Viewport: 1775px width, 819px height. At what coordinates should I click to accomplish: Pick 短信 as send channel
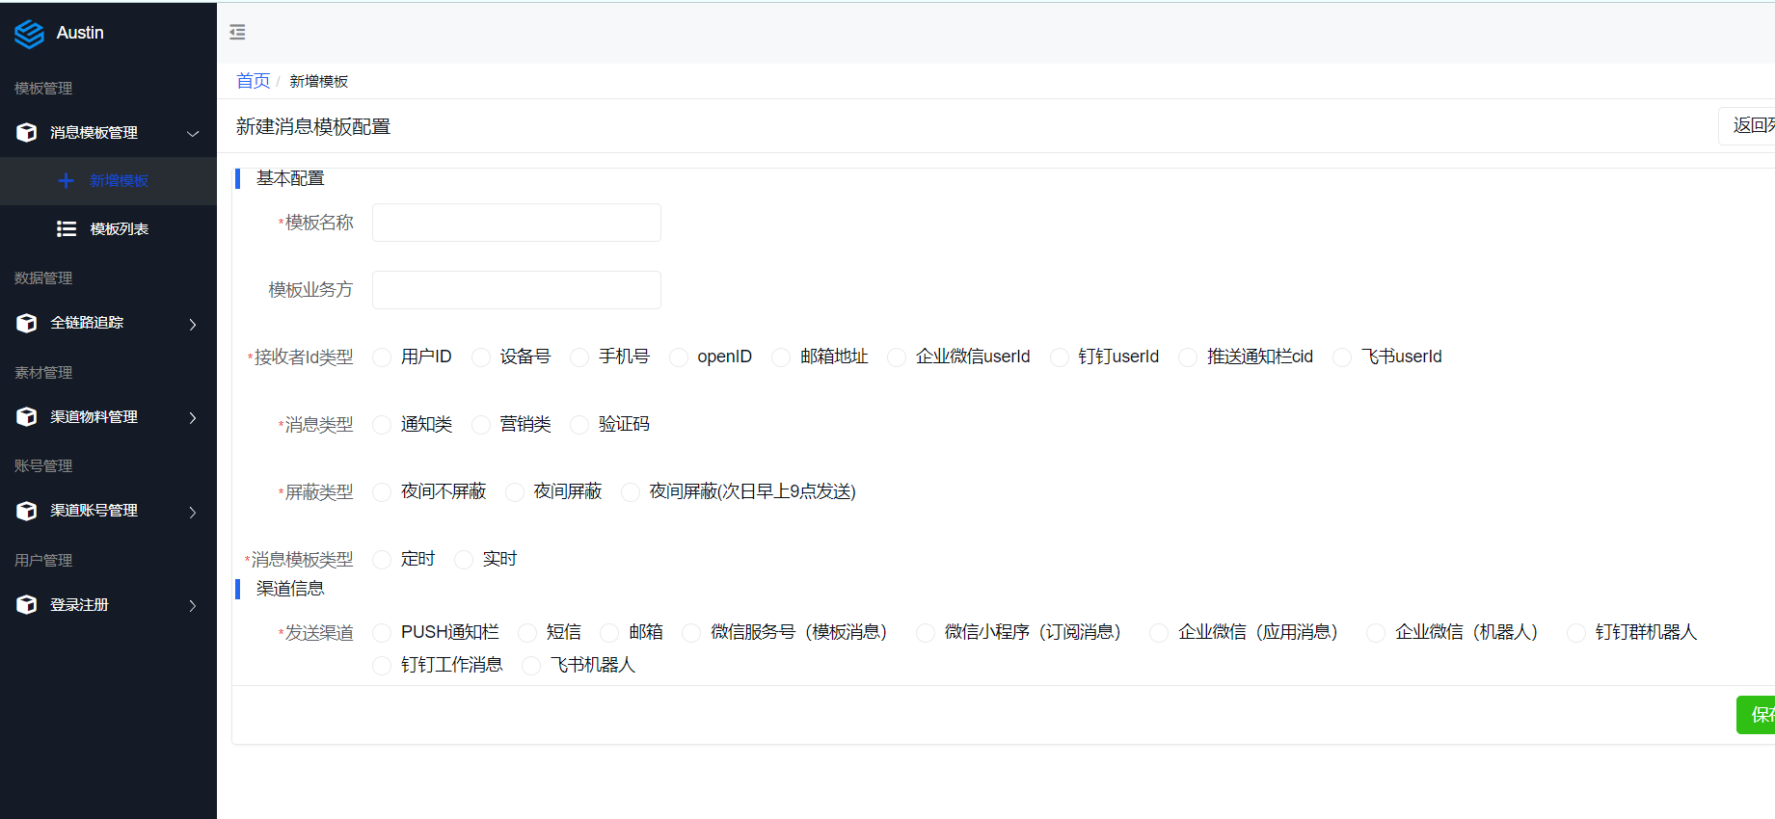(527, 633)
